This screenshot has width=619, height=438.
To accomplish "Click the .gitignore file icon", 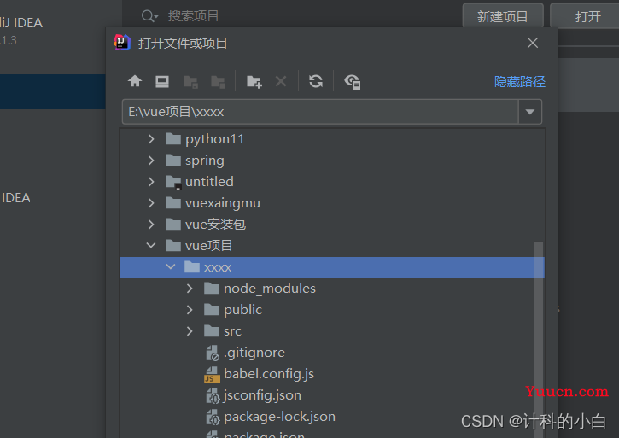I will click(213, 353).
